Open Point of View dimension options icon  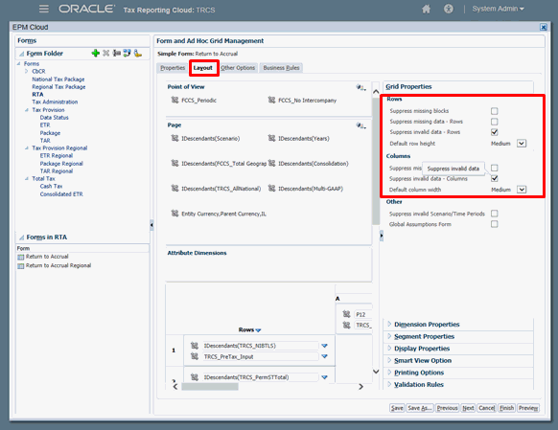click(x=361, y=87)
